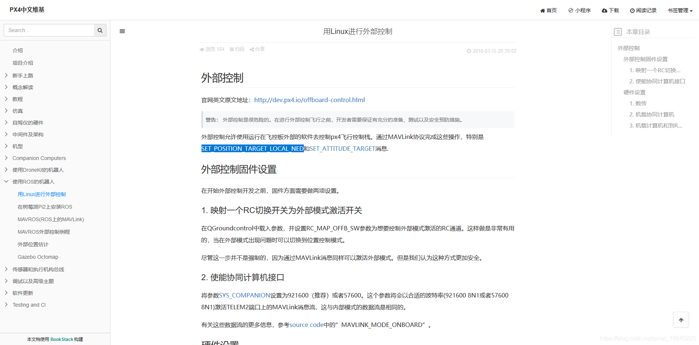
Task: Select 用Linux进行外部控制 in sidebar
Action: click(42, 194)
